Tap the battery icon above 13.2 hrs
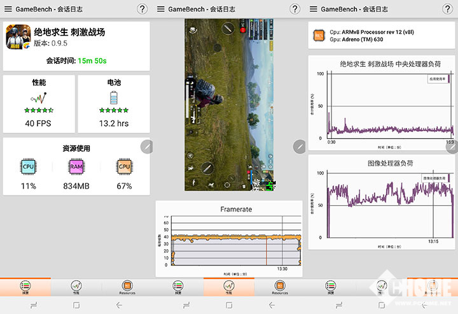Viewport: 458px width, 314px height. [x=114, y=97]
